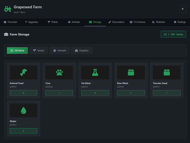Click the paintbrush icon beside Decorations

[110, 22]
